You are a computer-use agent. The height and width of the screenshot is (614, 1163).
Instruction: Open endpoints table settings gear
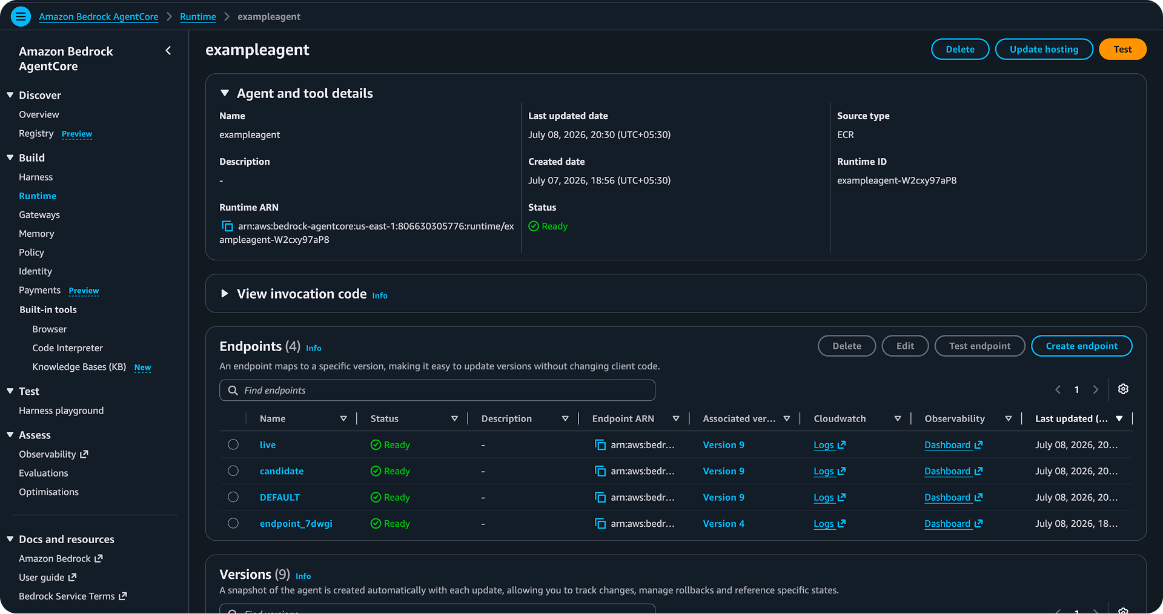tap(1123, 389)
